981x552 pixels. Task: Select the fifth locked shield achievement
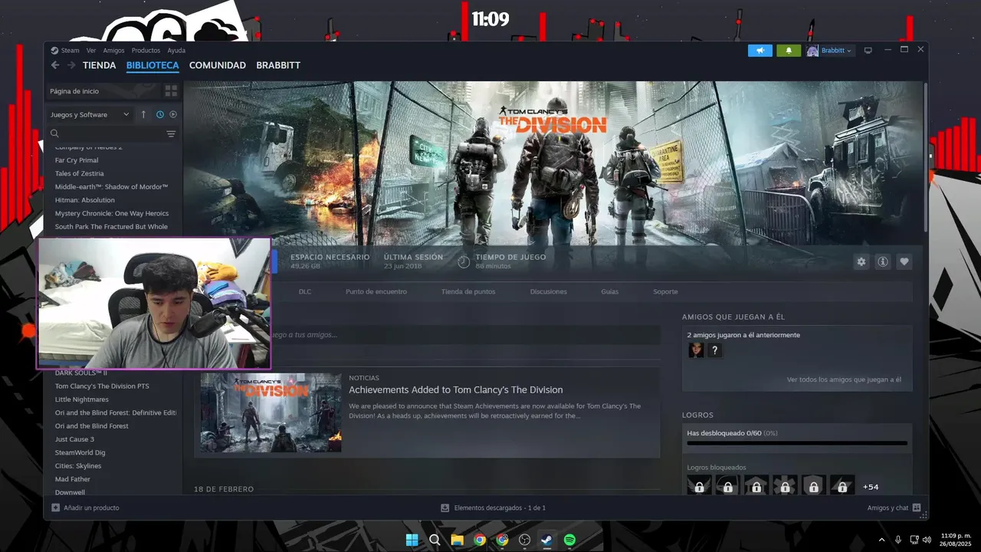[x=813, y=486]
